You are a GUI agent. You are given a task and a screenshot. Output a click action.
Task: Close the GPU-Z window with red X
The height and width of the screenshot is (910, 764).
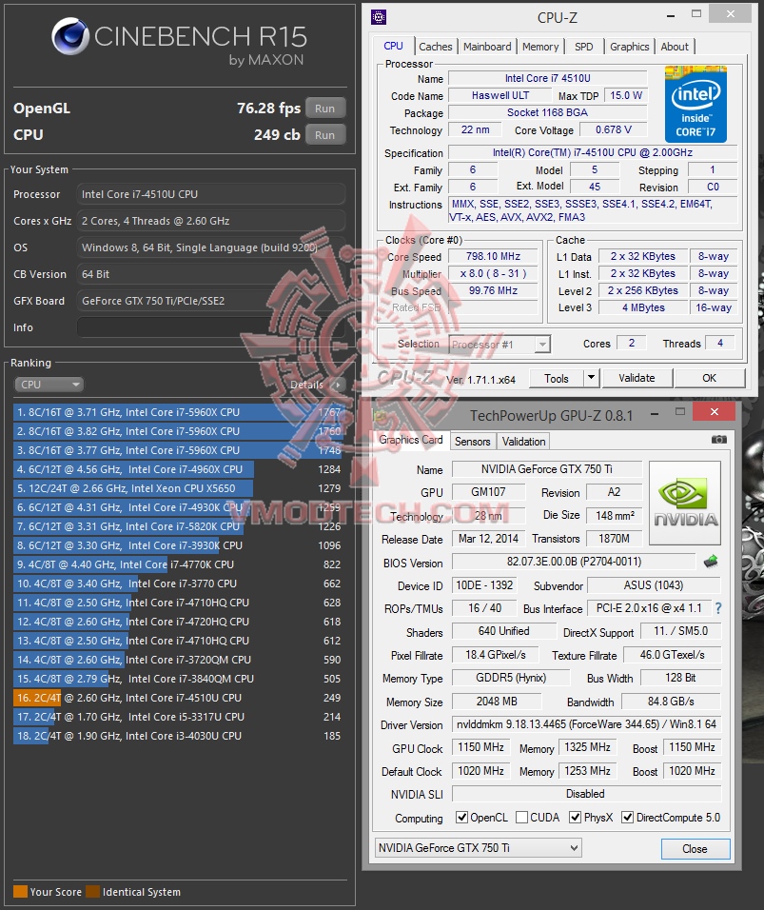715,411
